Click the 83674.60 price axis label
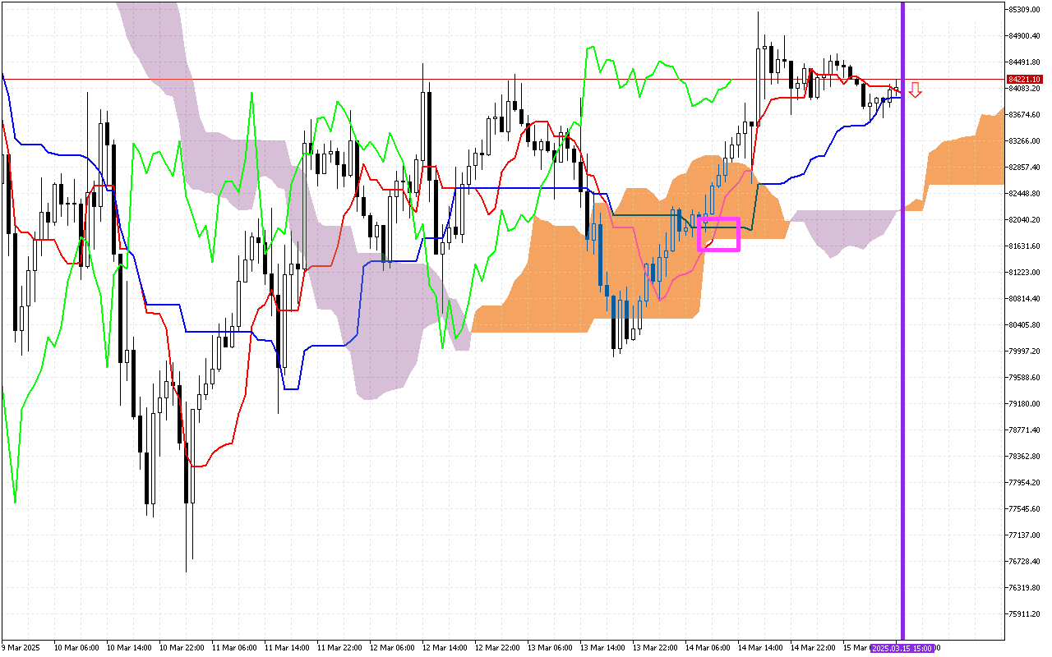 tap(1024, 115)
